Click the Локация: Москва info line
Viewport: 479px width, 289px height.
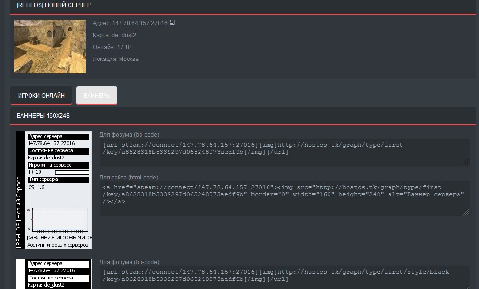pyautogui.click(x=116, y=59)
